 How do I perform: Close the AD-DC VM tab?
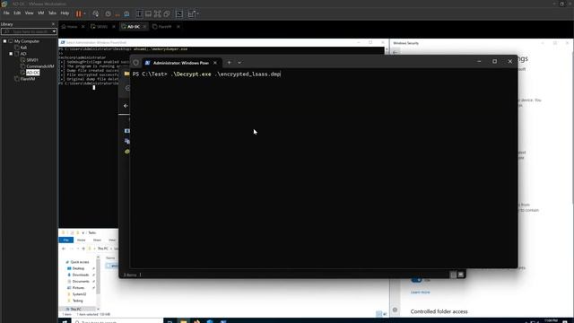coord(144,27)
